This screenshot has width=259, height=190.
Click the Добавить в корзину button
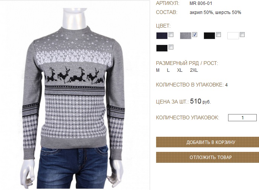point(207,142)
